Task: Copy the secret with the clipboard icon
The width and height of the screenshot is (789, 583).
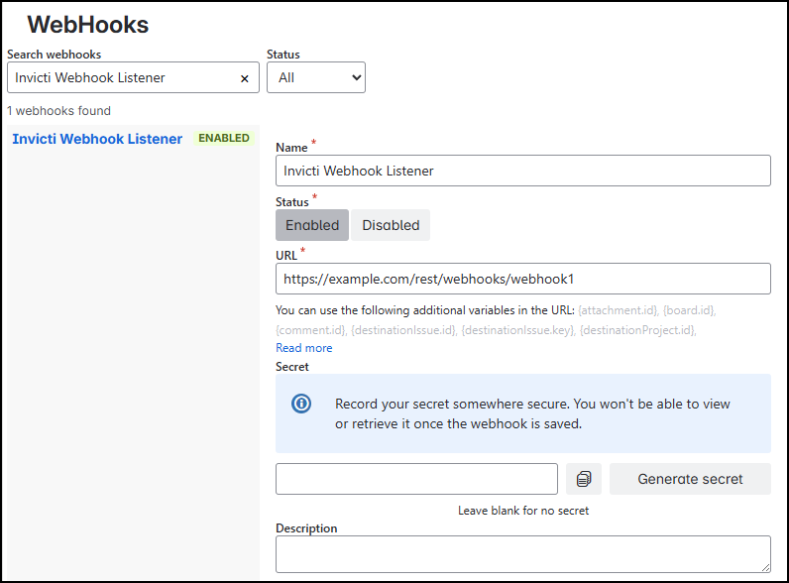Action: (584, 479)
